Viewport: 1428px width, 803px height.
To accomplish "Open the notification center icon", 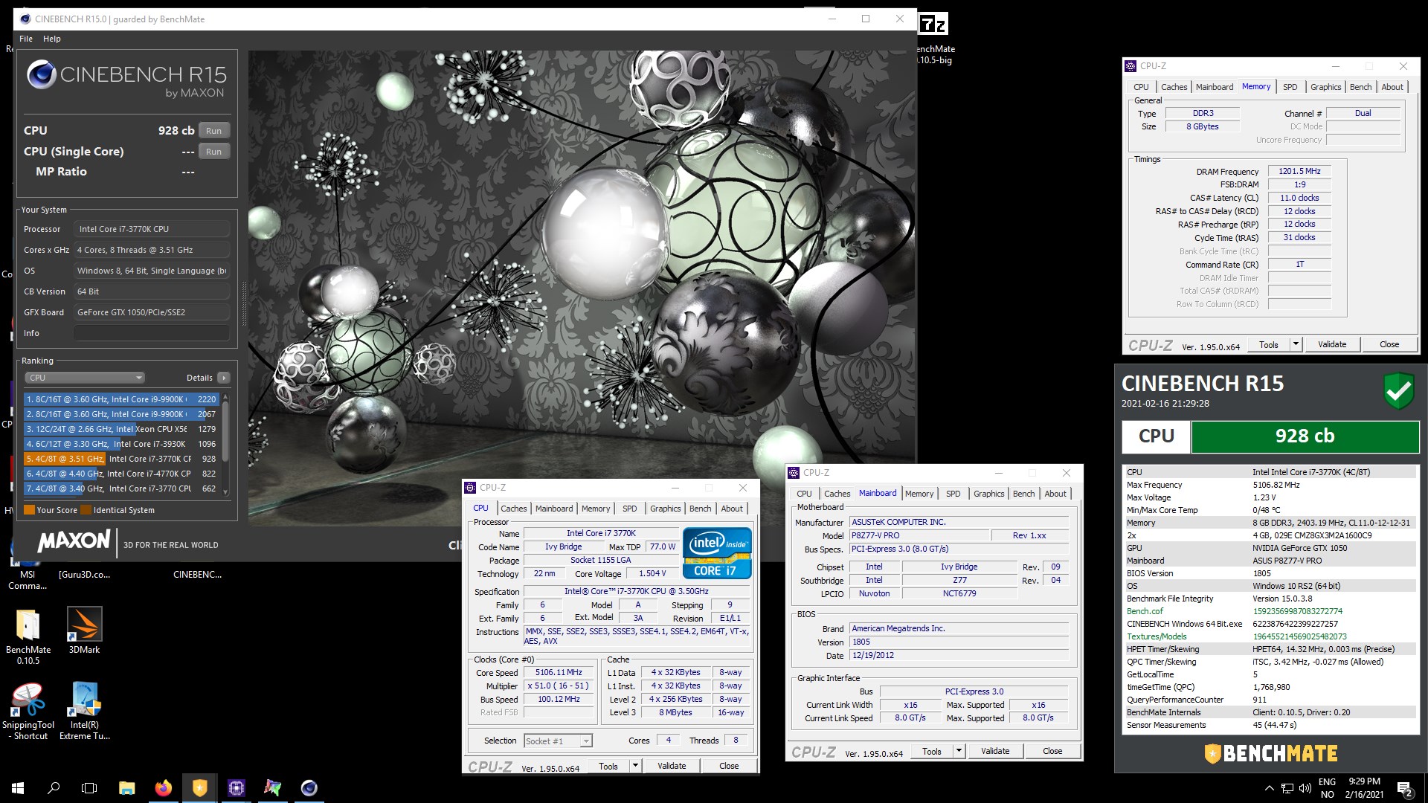I will click(1405, 788).
